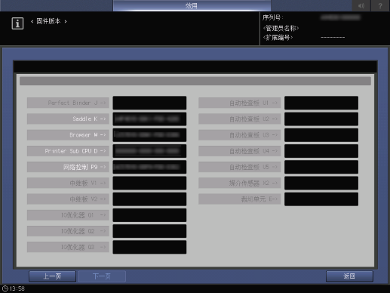Open the help question mark icon
The height and width of the screenshot is (293, 390).
point(380,5)
